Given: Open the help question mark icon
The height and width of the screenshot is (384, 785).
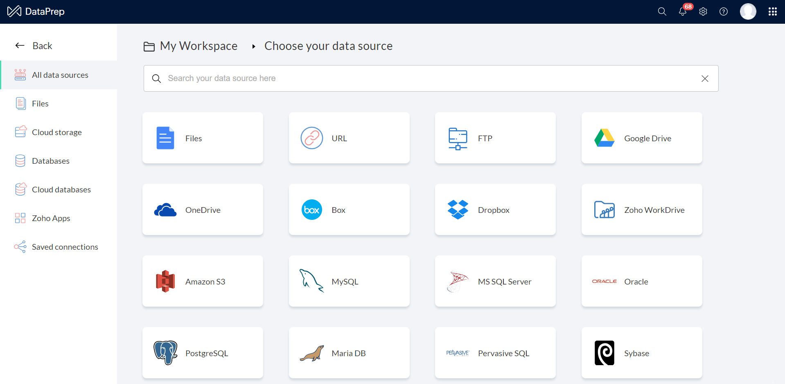Looking at the screenshot, I should pyautogui.click(x=724, y=11).
